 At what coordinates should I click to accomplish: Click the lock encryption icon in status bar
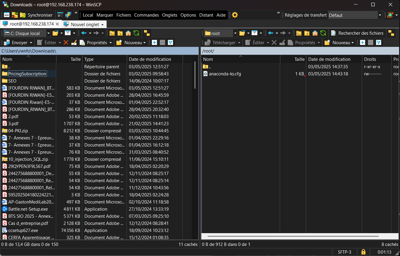coord(363,252)
